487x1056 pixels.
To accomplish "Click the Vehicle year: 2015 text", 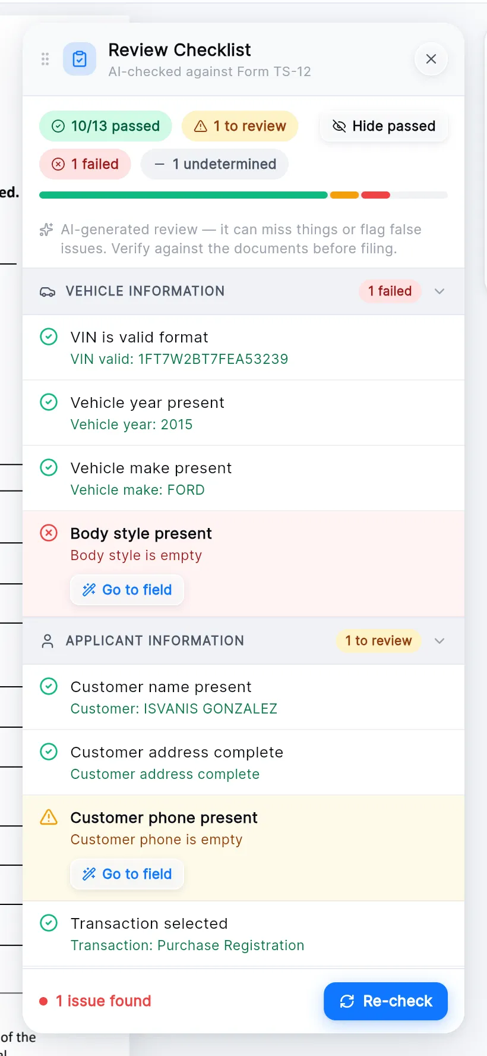I will [x=132, y=425].
